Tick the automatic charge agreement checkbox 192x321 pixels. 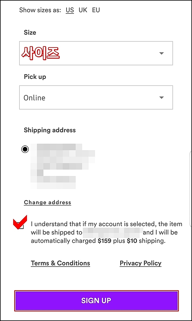point(20,226)
